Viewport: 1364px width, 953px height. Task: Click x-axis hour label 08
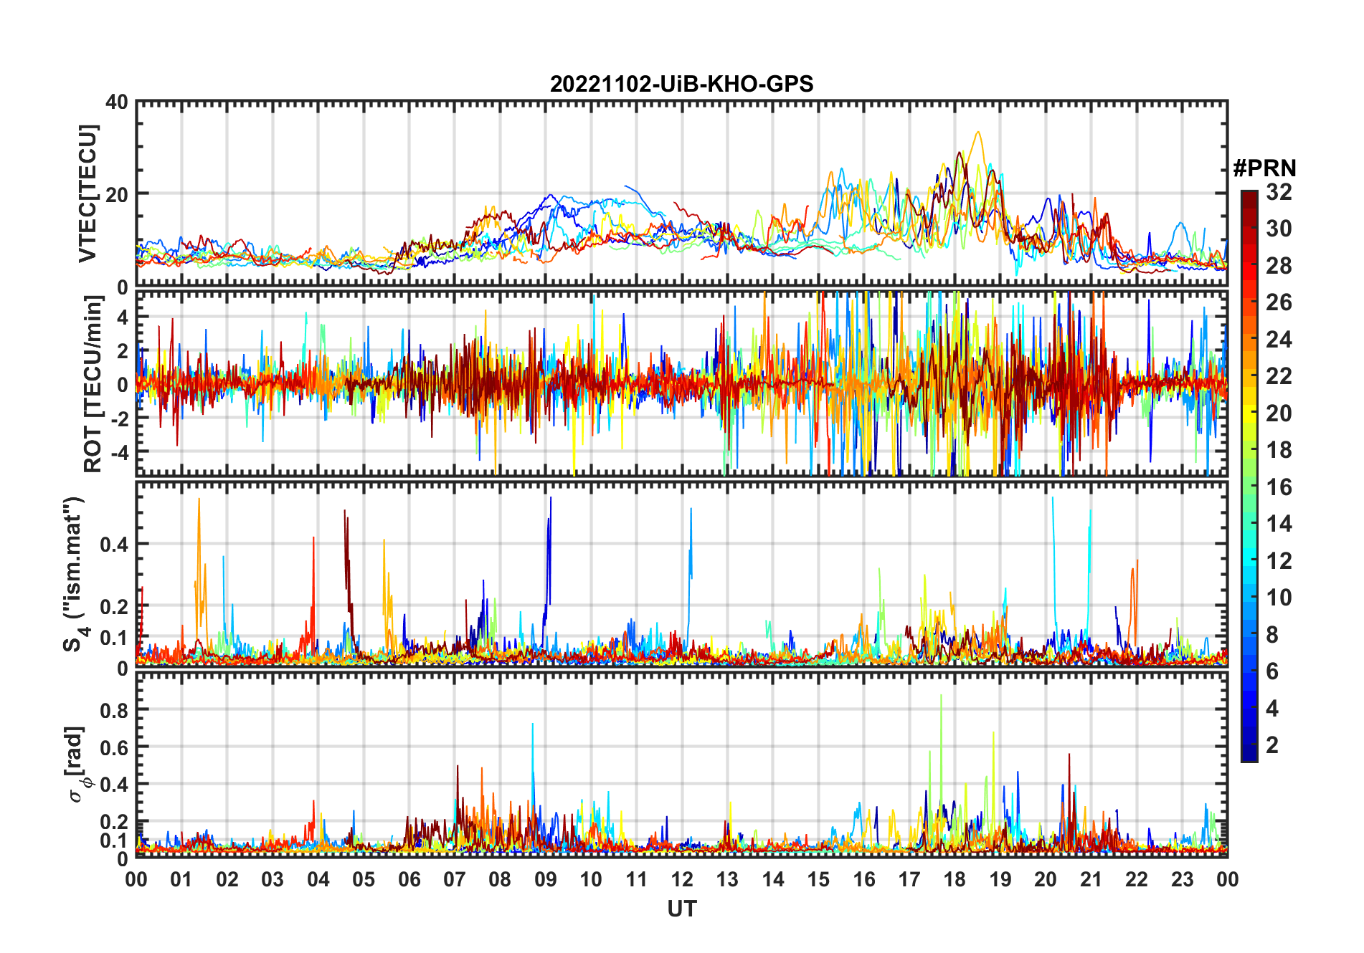pos(500,879)
